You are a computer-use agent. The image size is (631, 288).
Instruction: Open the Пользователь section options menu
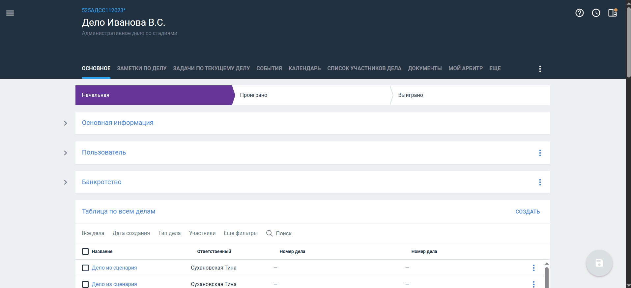pyautogui.click(x=540, y=153)
